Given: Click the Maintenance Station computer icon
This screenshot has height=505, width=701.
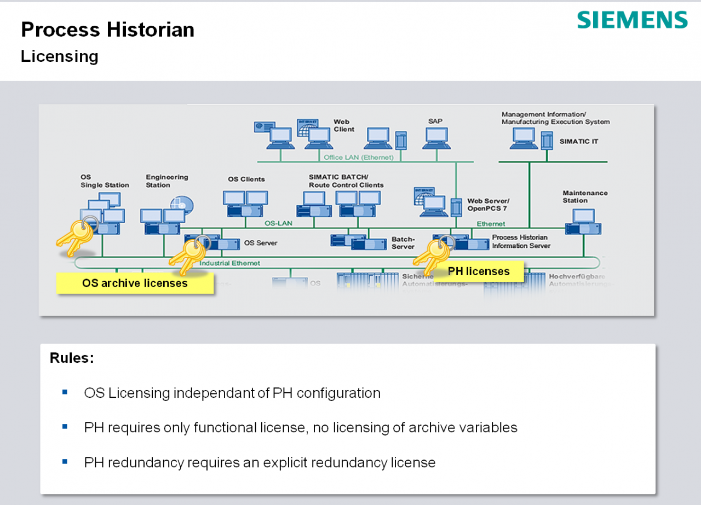Looking at the screenshot, I should click(583, 223).
